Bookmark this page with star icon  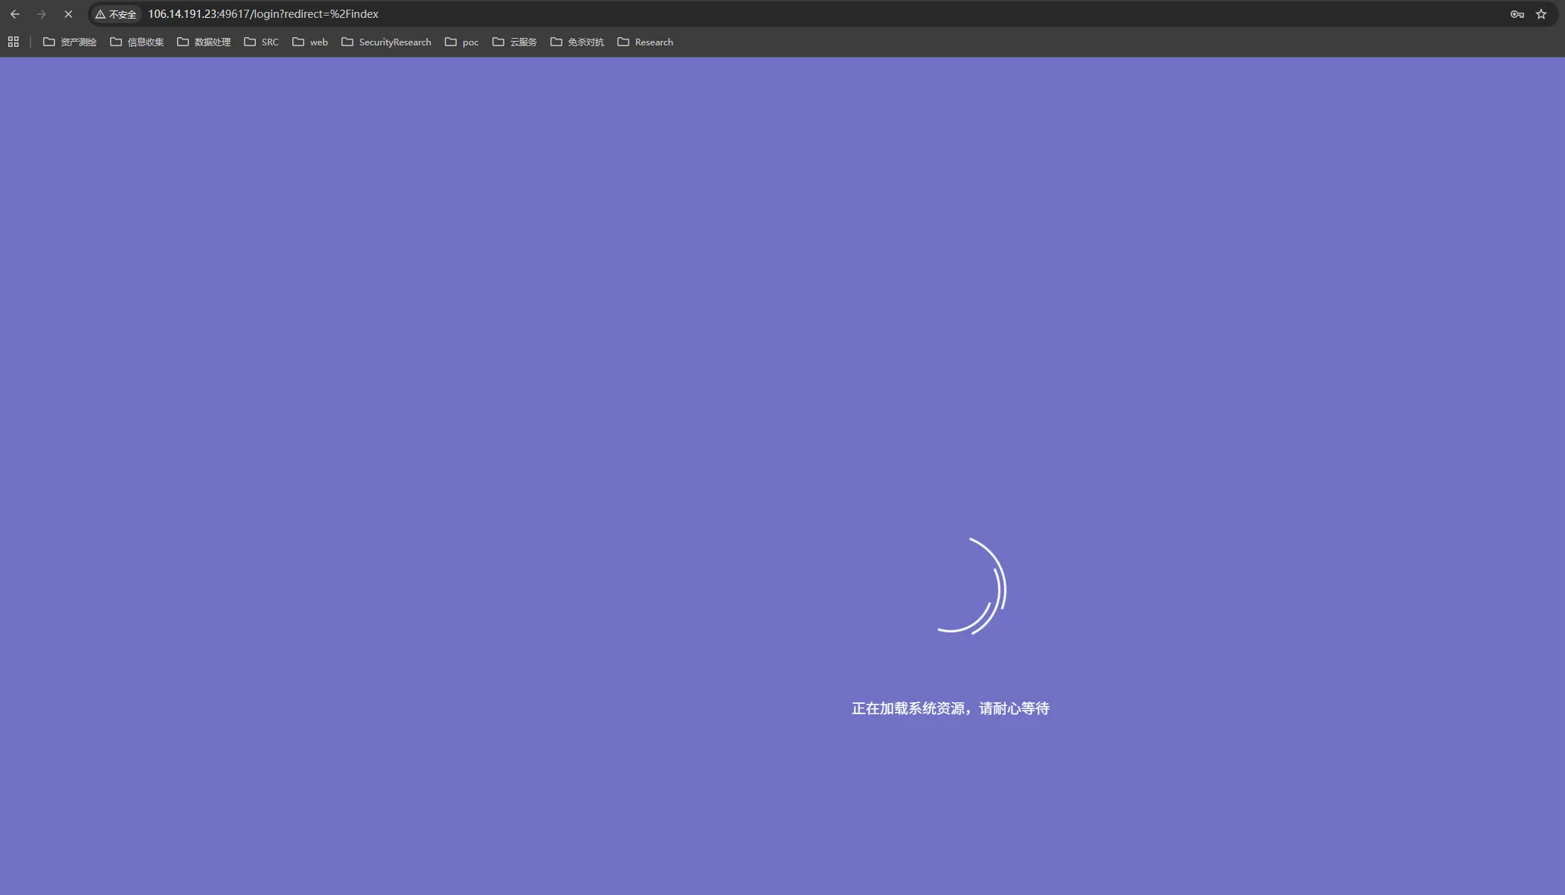(1541, 14)
